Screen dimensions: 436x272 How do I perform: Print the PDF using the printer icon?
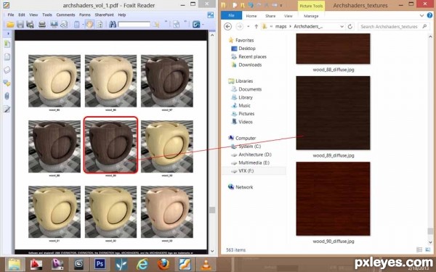42,25
